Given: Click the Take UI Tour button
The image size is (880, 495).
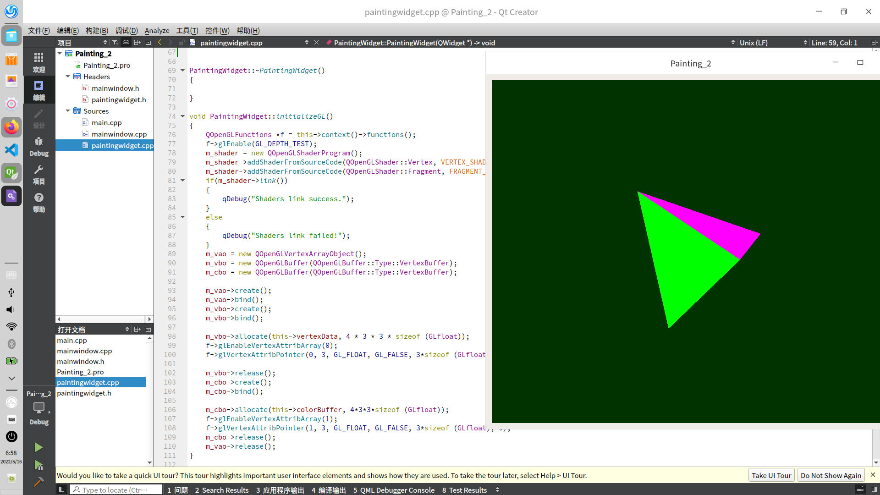Looking at the screenshot, I should pos(771,475).
